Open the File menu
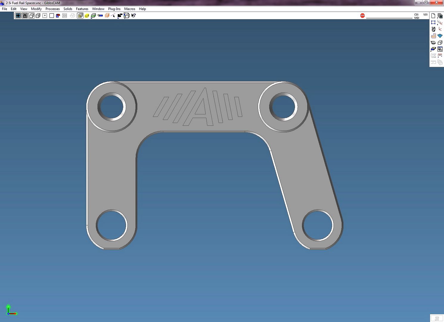This screenshot has height=322, width=444. pyautogui.click(x=4, y=9)
